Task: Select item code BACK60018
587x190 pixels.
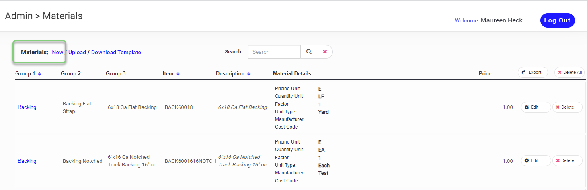Action: (179, 107)
